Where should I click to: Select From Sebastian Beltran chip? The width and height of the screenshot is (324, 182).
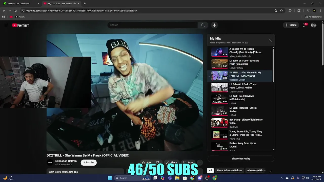pyautogui.click(x=230, y=170)
